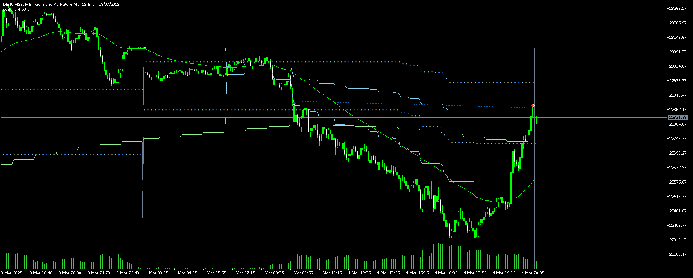Image resolution: width=693 pixels, height=278 pixels.
Task: Select the blue up-arrow buy signal marker
Action: coord(294,103)
